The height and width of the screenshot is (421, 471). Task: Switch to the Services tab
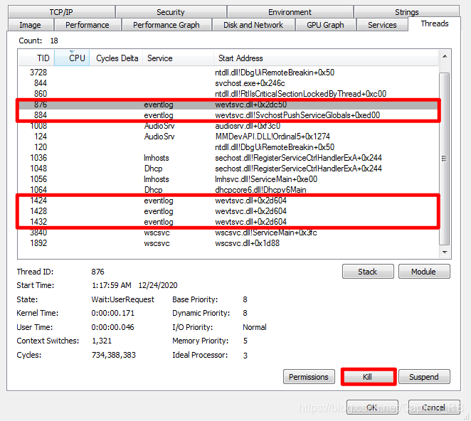click(x=382, y=25)
